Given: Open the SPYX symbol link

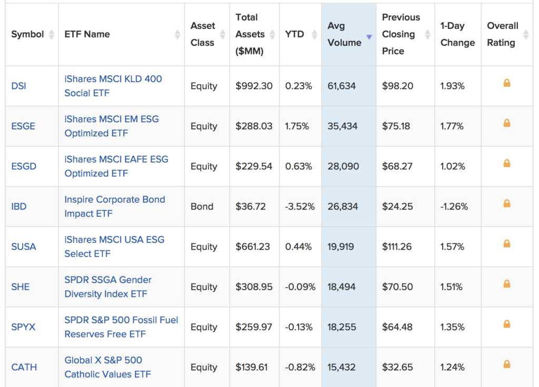Looking at the screenshot, I should pos(23,327).
